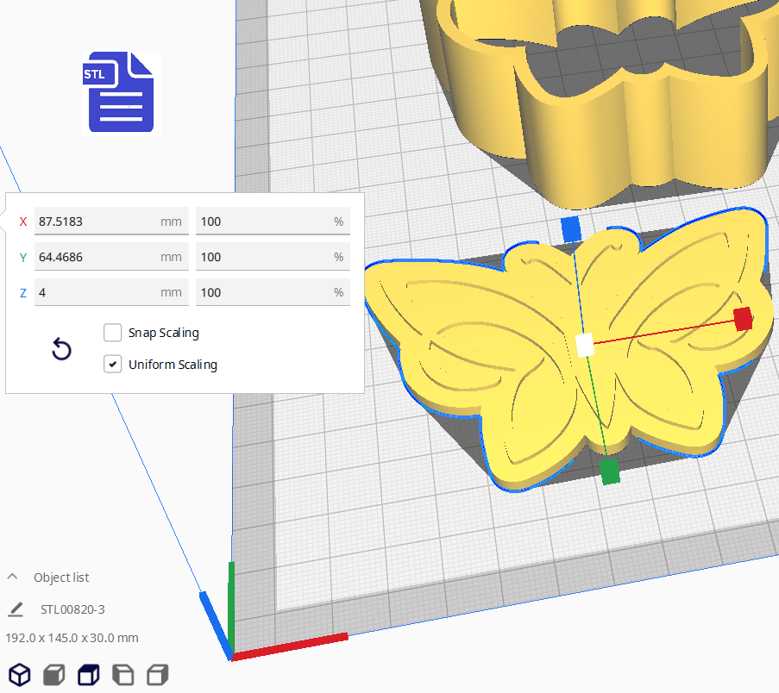Select the solid gray cube view icon
The image size is (779, 693).
pyautogui.click(x=53, y=675)
